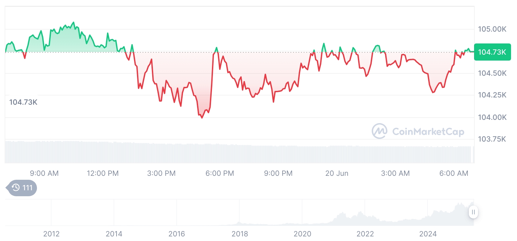This screenshot has width=517, height=241.
Task: Click the 111 history counter badge
Action: click(x=21, y=188)
